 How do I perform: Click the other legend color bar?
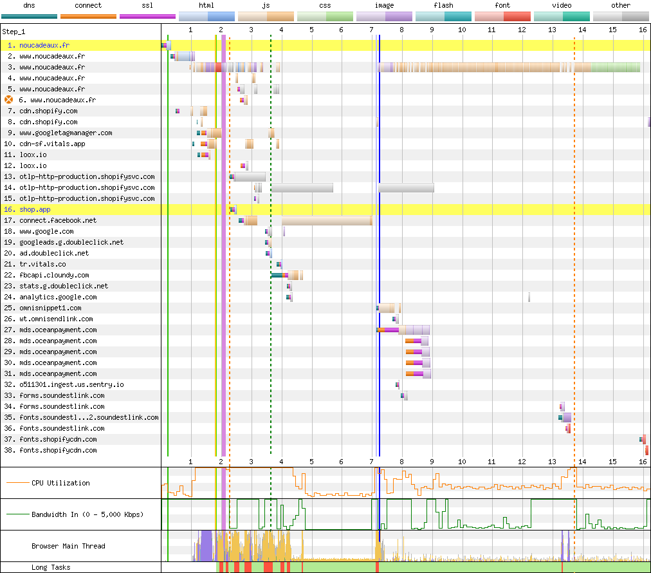tap(621, 17)
